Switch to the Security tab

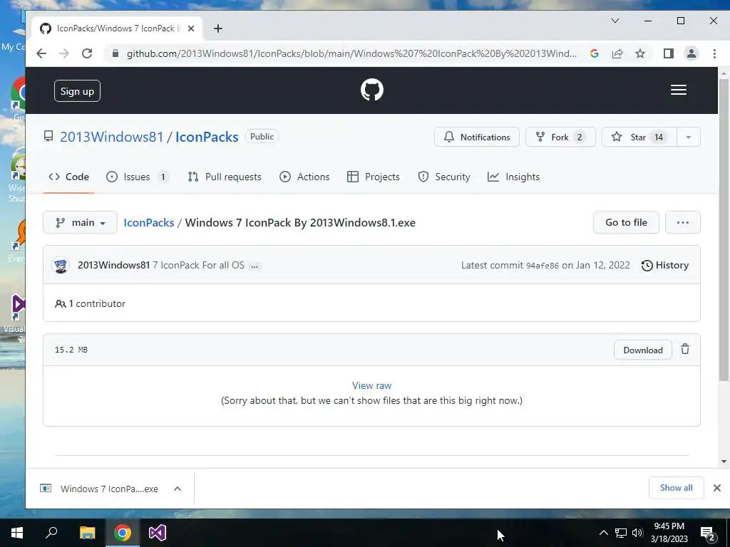click(x=444, y=177)
